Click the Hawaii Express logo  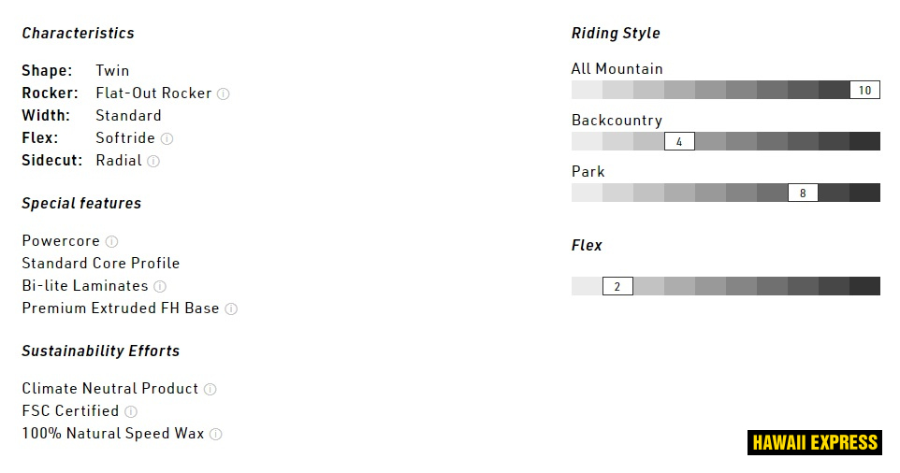pos(815,442)
